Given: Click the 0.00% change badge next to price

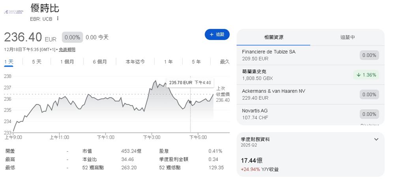Looking at the screenshot, I should [x=73, y=37].
